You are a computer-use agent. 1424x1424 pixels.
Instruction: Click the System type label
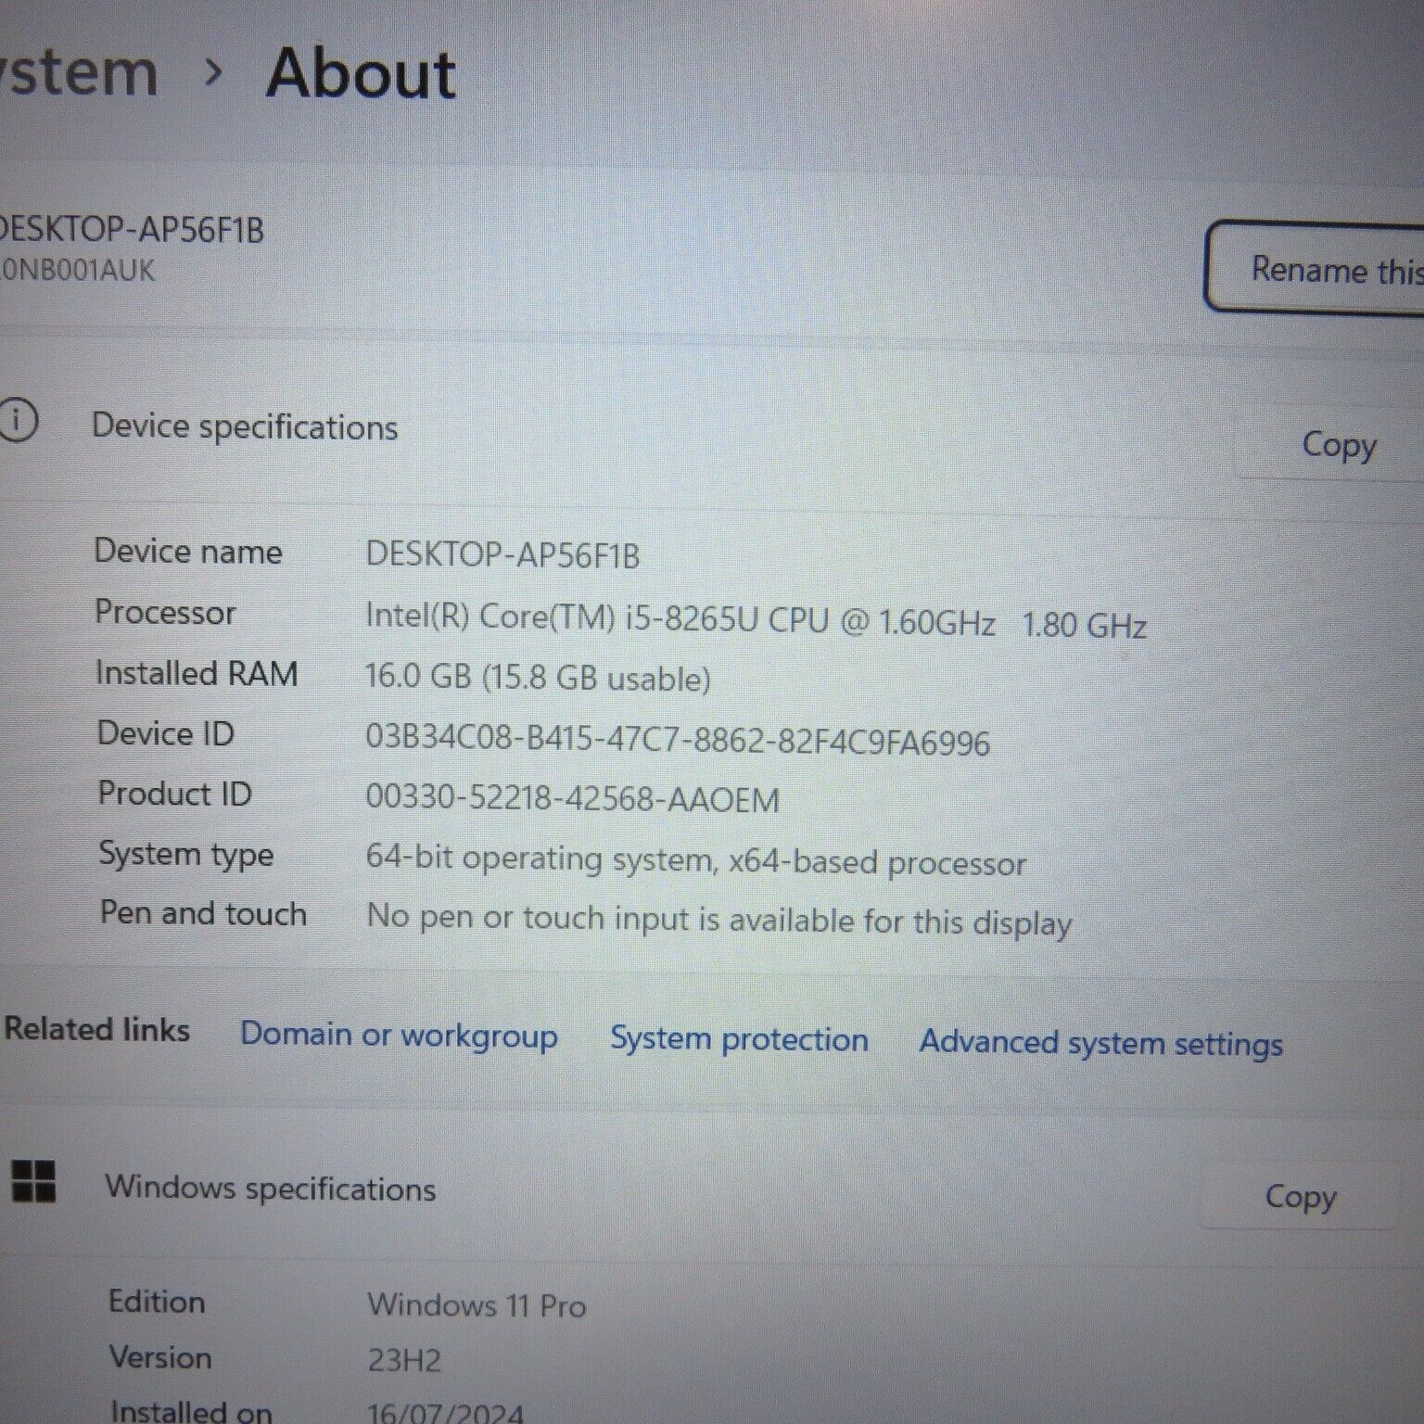pyautogui.click(x=185, y=855)
